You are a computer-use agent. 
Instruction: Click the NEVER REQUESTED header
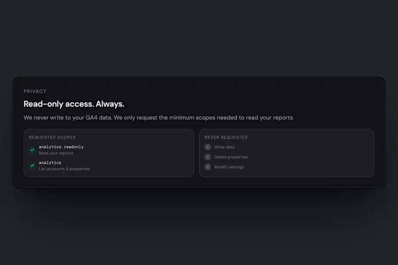click(226, 137)
